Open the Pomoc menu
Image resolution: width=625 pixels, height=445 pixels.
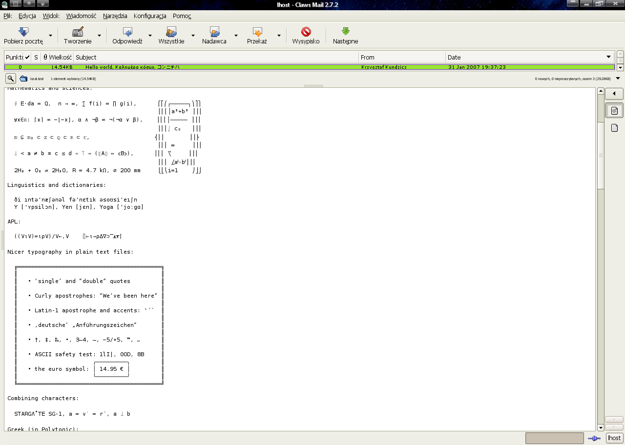pos(182,16)
